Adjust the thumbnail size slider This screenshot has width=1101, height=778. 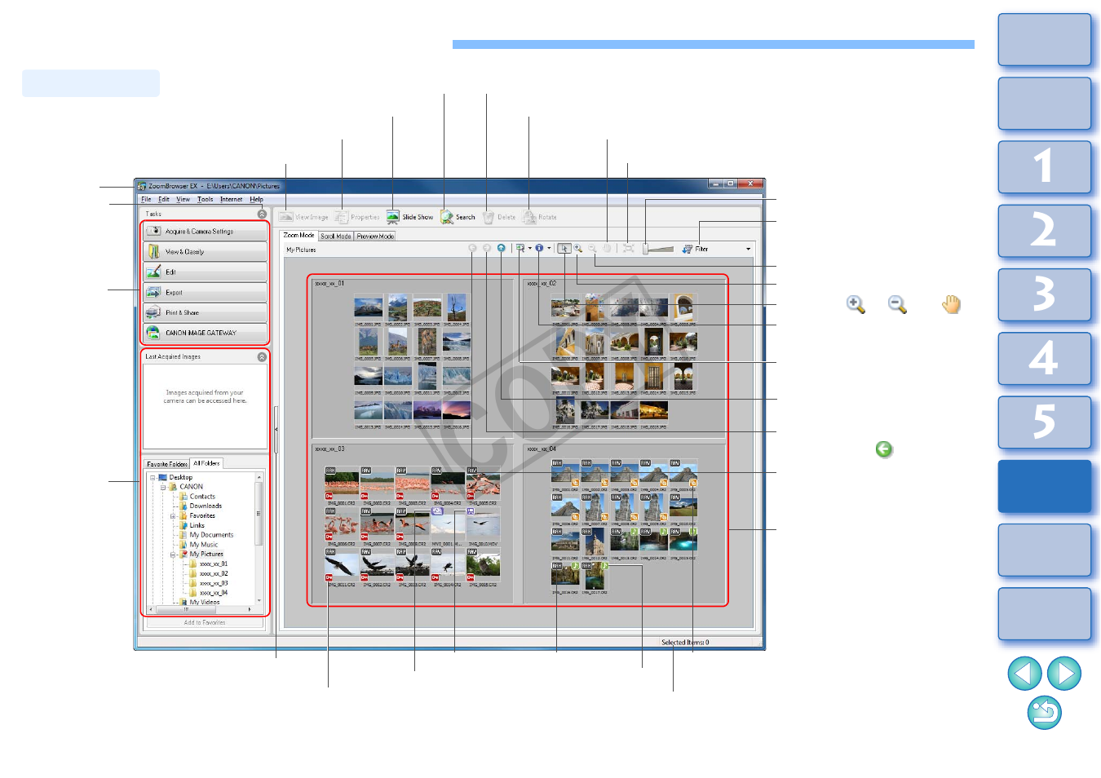658,249
